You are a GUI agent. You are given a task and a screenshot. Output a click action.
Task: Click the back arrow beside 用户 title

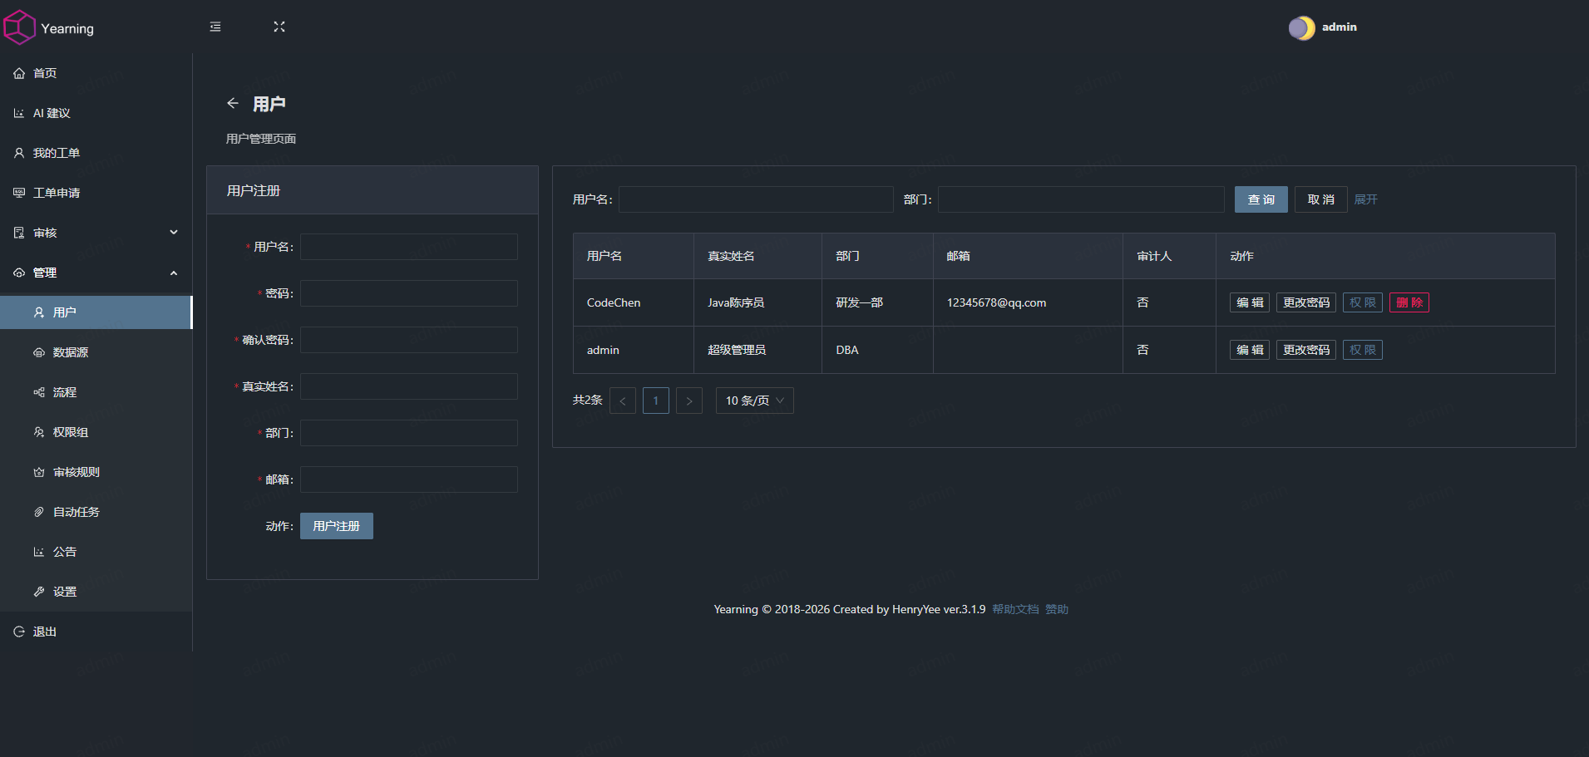(x=233, y=103)
